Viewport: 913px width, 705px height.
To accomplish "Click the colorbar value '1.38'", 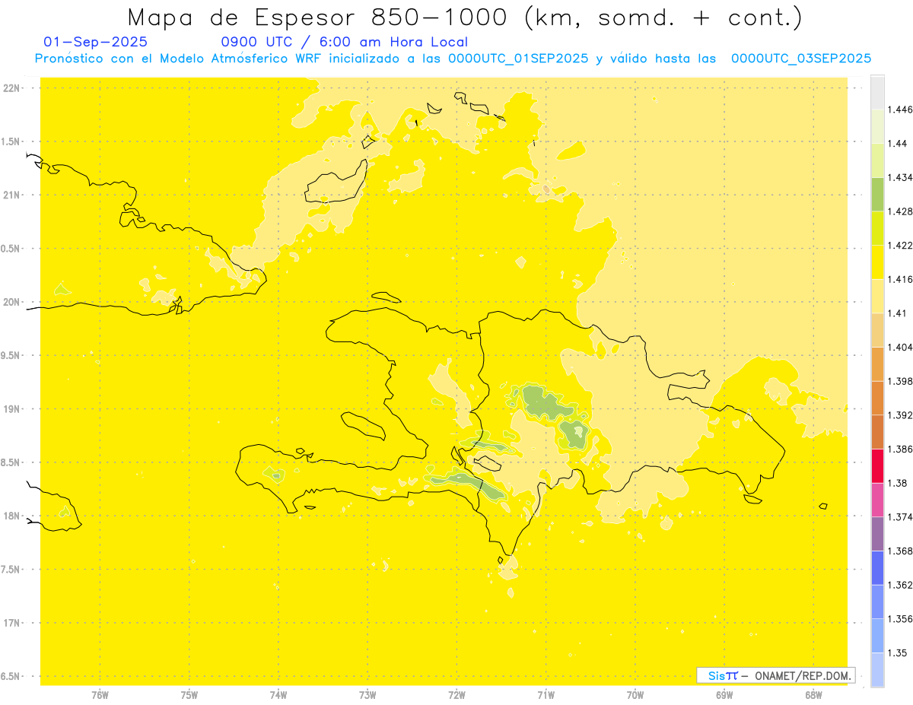I will point(899,483).
